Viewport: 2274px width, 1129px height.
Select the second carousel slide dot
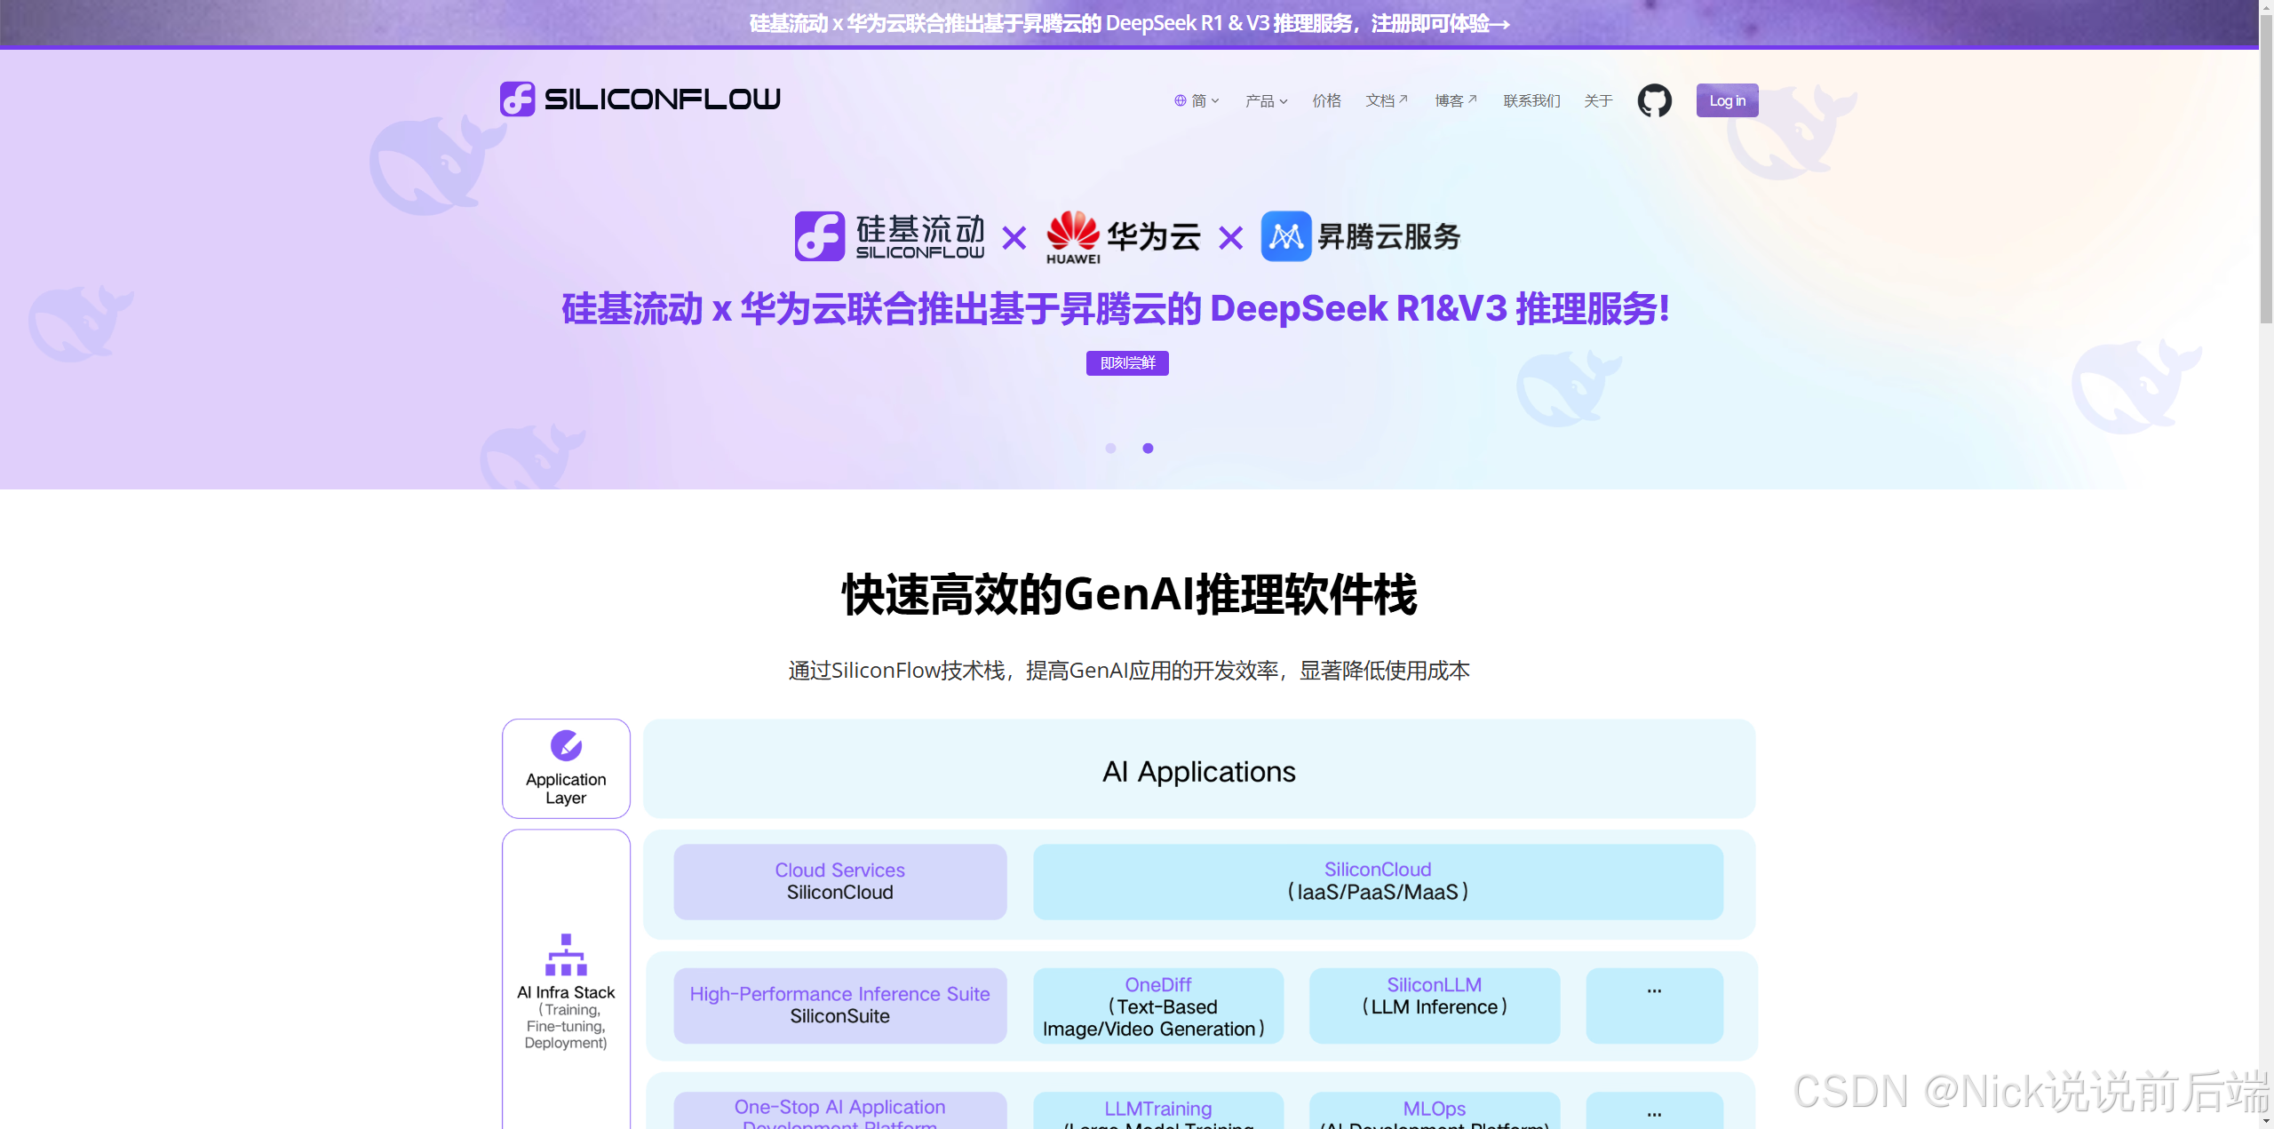tap(1148, 449)
